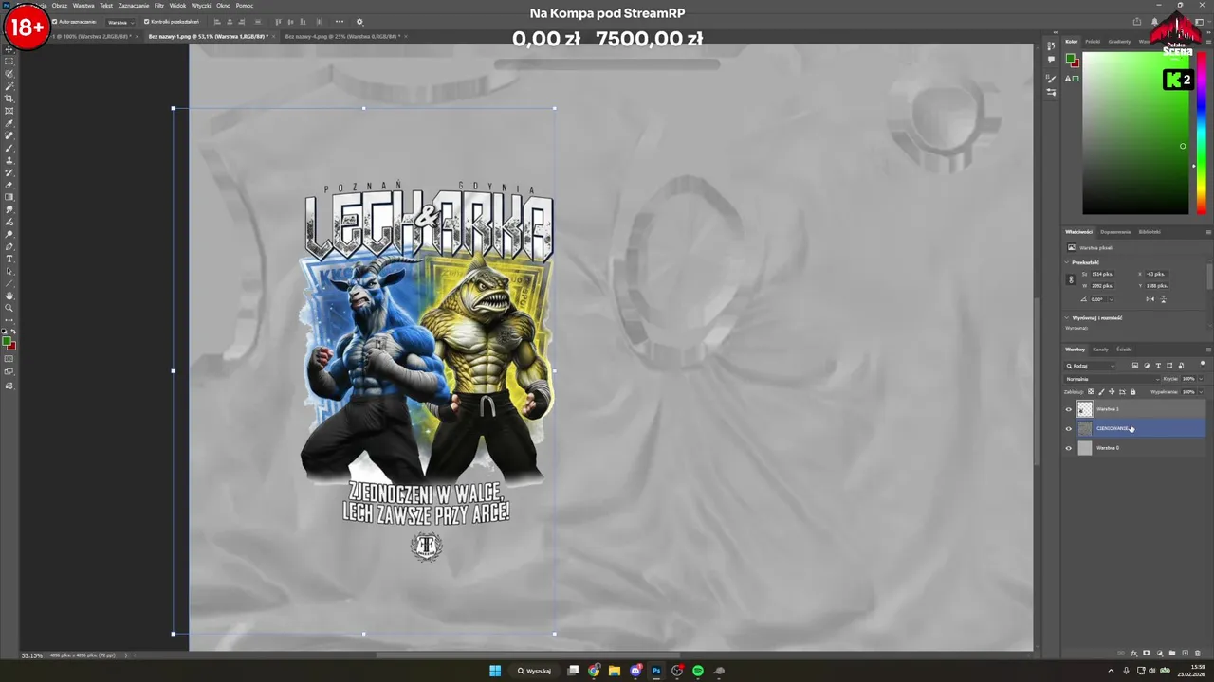Open the Wyszukaj taskbar search box

pyautogui.click(x=535, y=671)
